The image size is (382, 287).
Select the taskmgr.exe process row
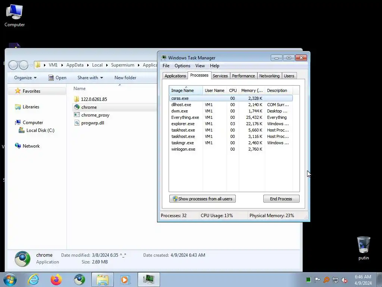(x=231, y=143)
